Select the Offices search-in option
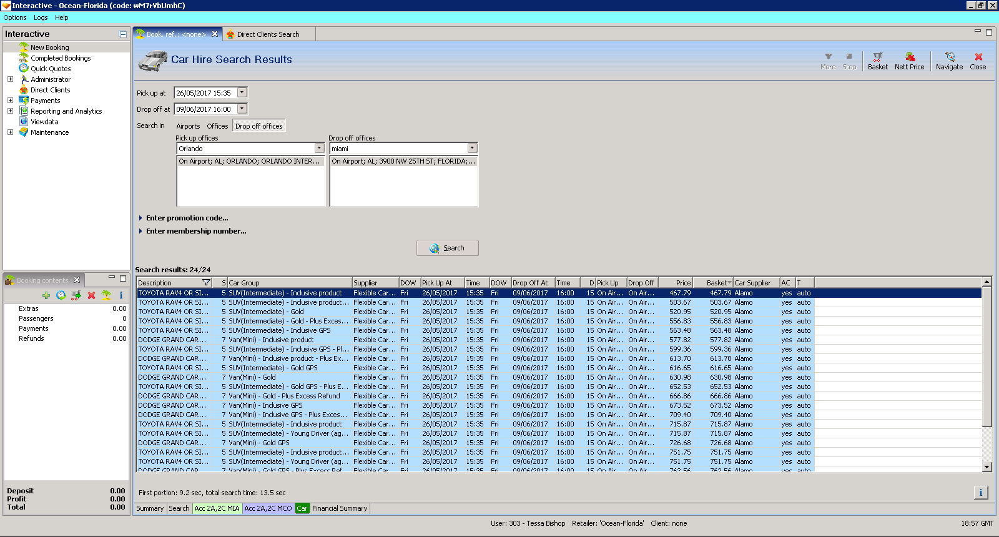 217,126
